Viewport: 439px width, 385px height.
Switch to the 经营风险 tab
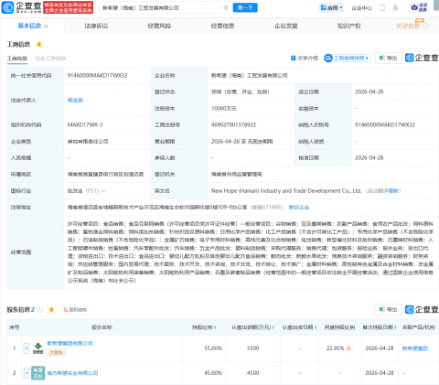pyautogui.click(x=159, y=26)
